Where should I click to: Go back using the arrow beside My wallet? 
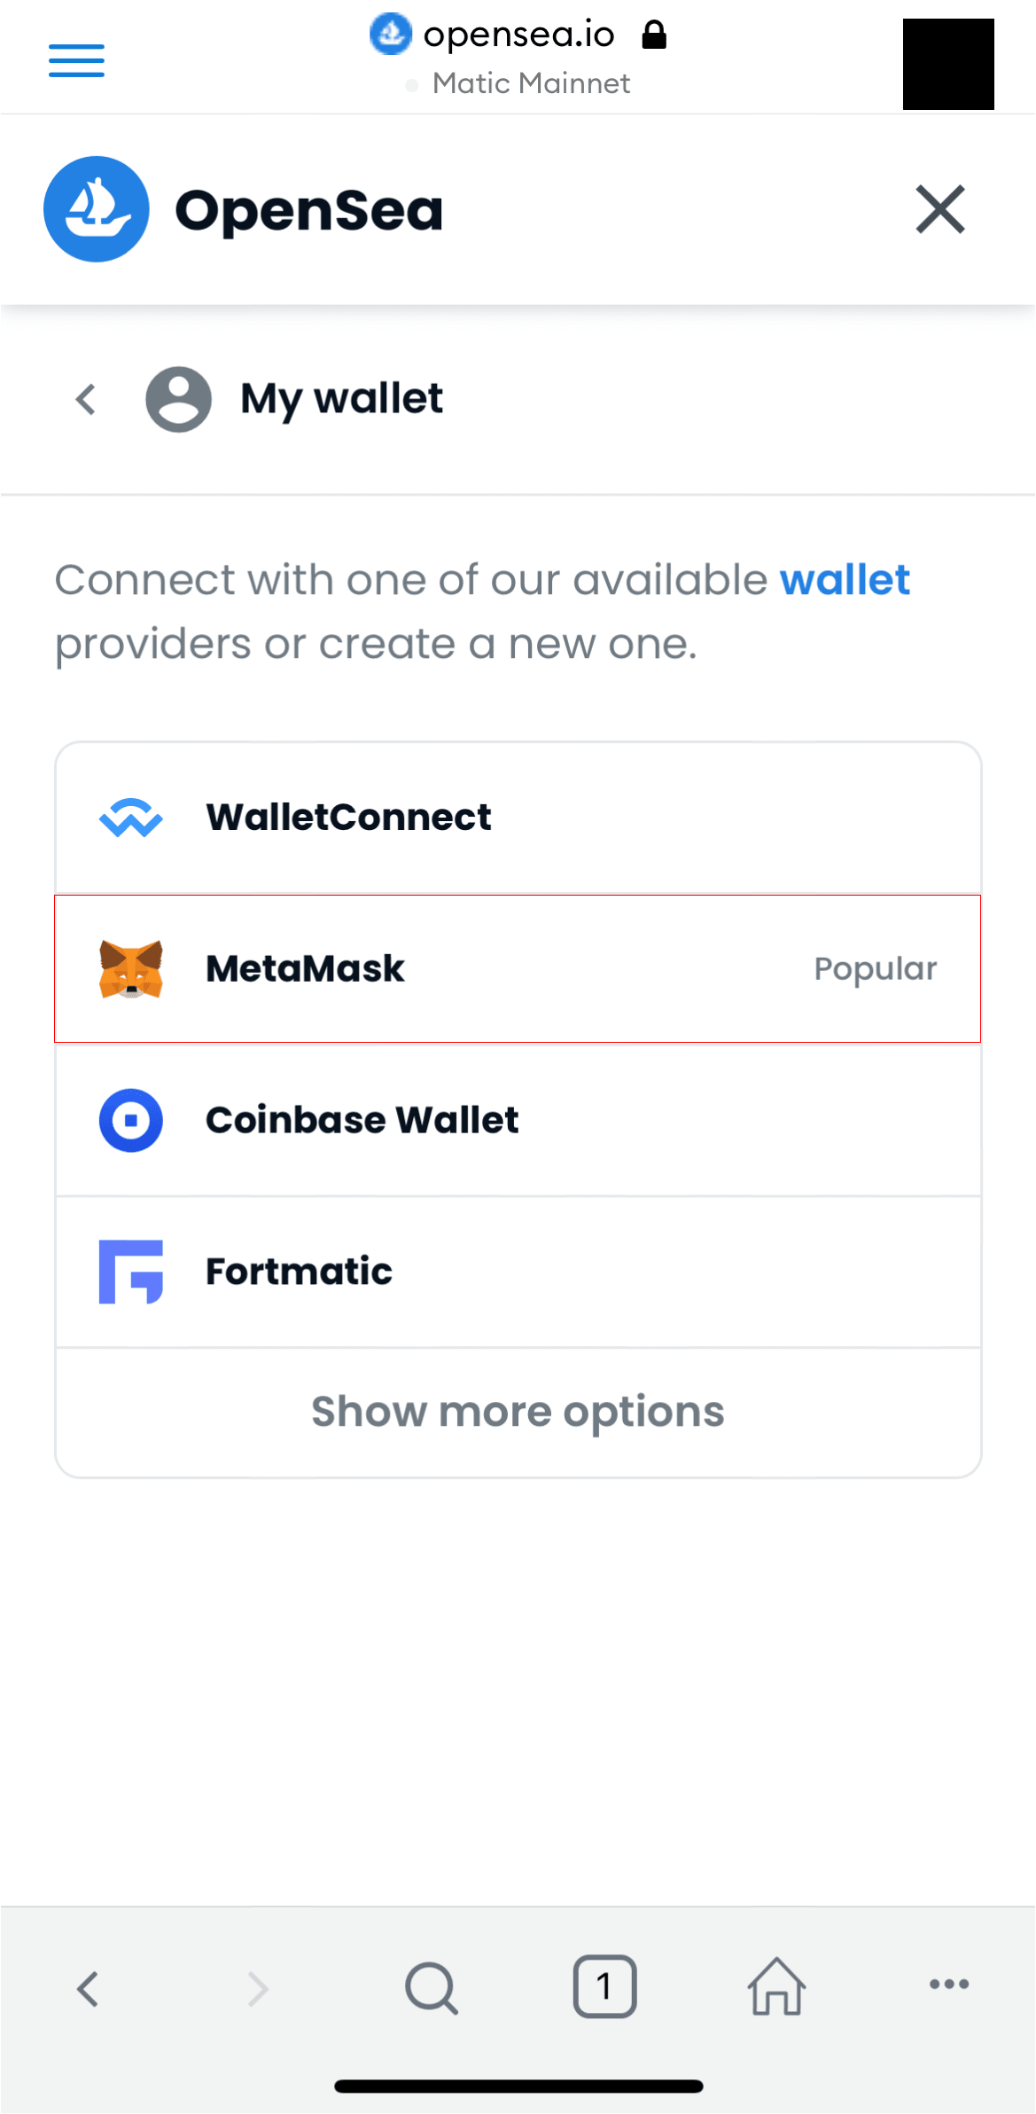86,399
